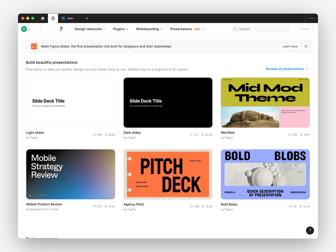Image resolution: width=336 pixels, height=252 pixels.
Task: Switch to the misc file tab
Action: point(70,18)
